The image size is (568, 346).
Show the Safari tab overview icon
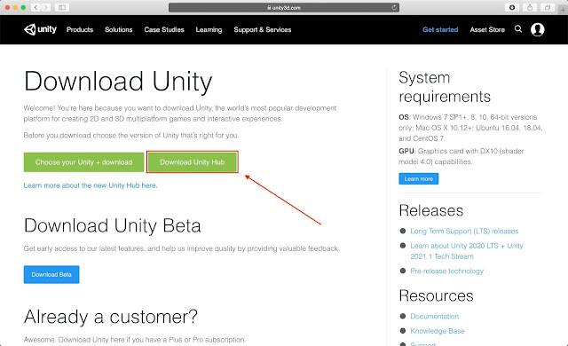548,7
